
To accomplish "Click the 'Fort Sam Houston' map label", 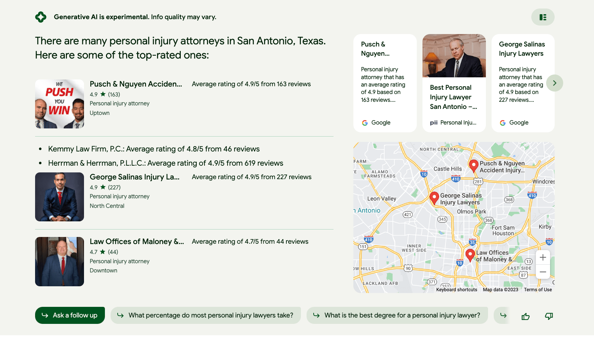I will pos(503,231).
